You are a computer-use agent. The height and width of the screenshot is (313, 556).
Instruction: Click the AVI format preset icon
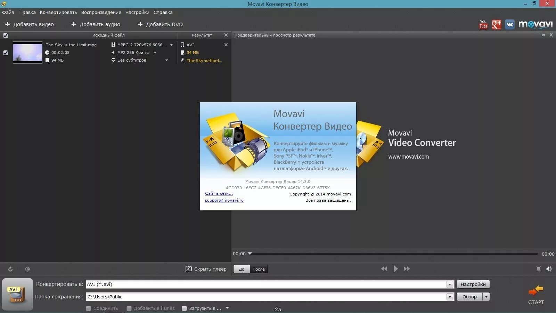coord(17,294)
